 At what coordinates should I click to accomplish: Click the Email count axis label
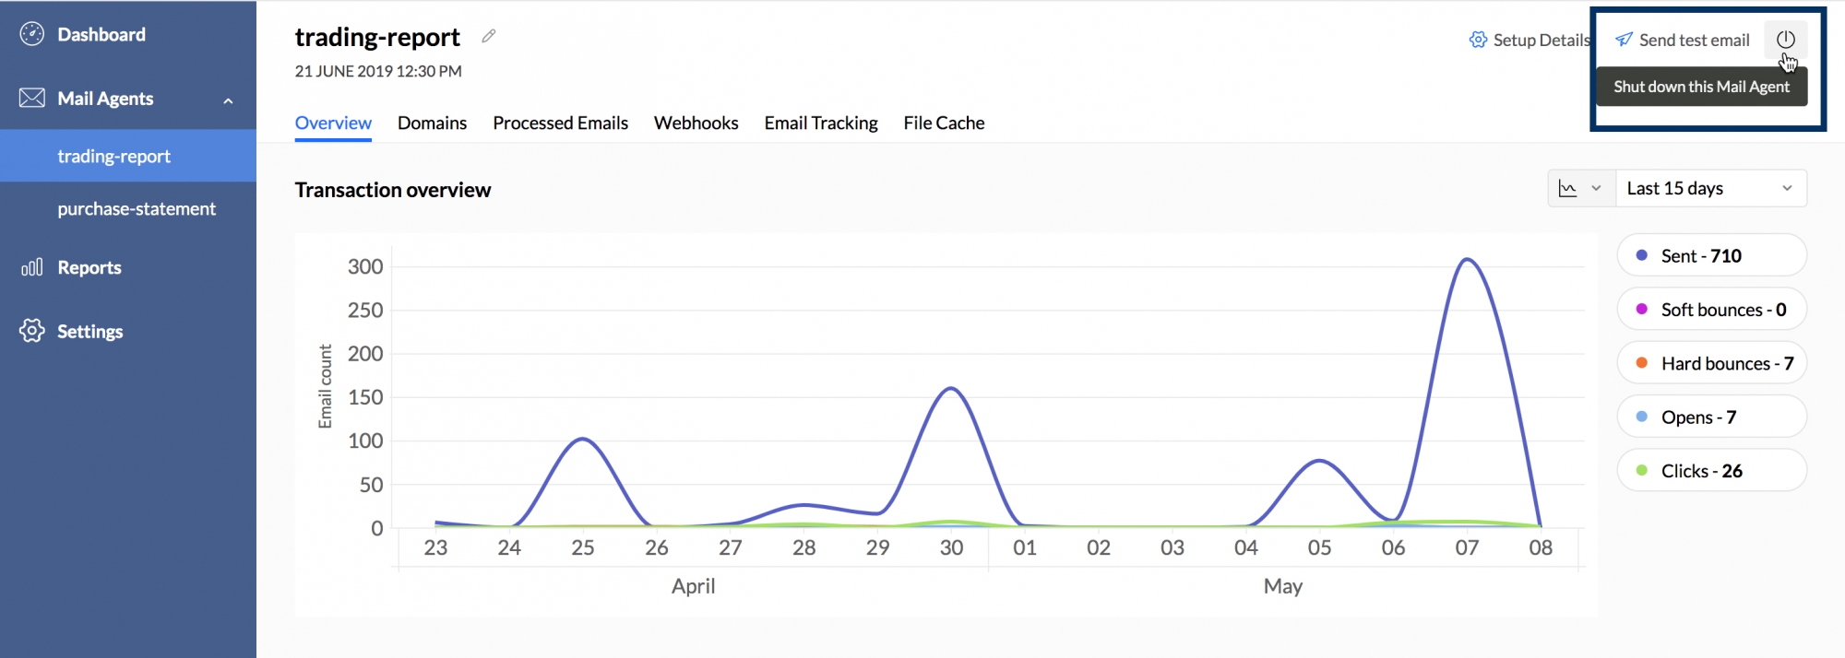[325, 386]
